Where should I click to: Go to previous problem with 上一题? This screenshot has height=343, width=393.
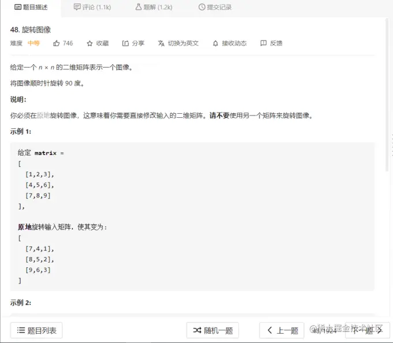coord(281,330)
